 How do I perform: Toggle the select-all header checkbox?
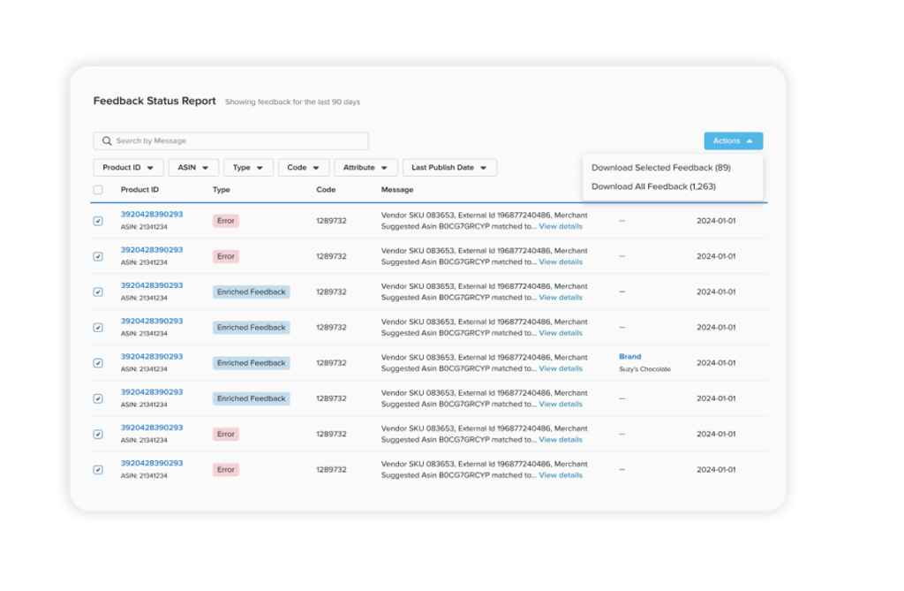click(x=98, y=190)
